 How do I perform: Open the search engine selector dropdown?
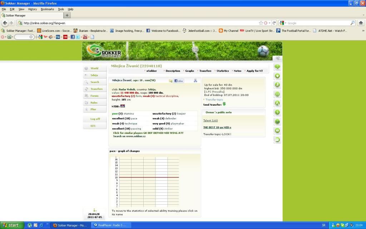283,23
